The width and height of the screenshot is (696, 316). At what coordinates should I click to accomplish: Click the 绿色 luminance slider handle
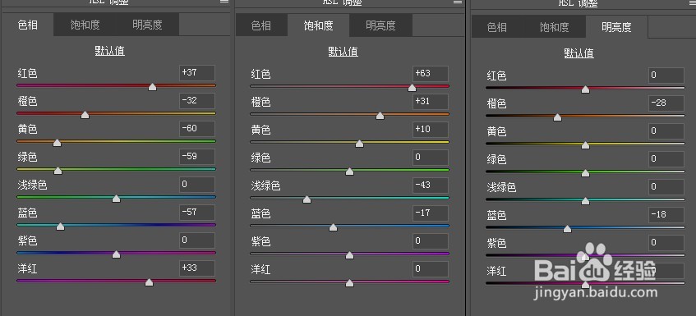coord(585,173)
